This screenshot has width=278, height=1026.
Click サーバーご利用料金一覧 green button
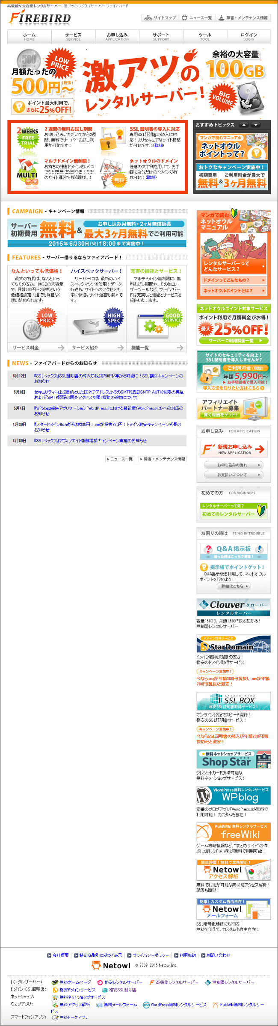point(234,341)
